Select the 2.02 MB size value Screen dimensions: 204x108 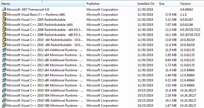point(171,85)
